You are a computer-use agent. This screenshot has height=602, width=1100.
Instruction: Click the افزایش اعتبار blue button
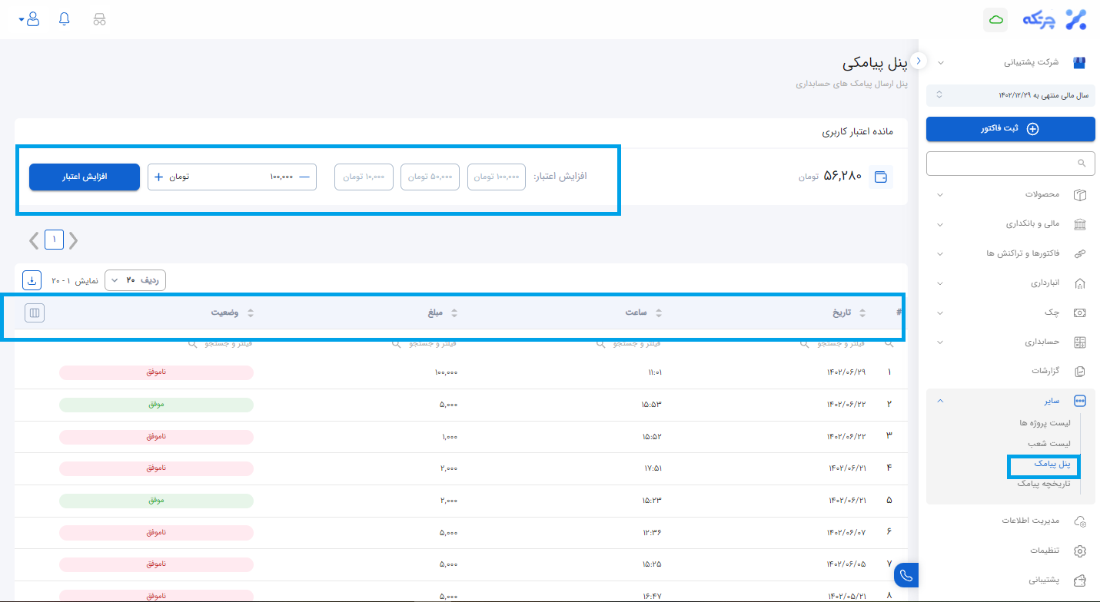(85, 177)
